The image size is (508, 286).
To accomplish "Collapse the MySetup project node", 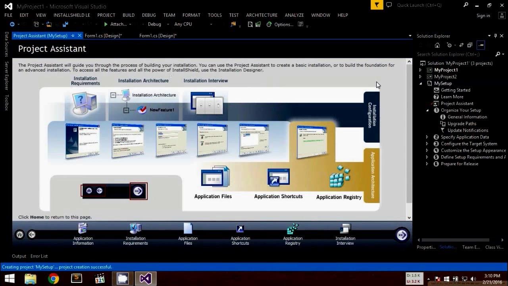I will click(x=421, y=83).
